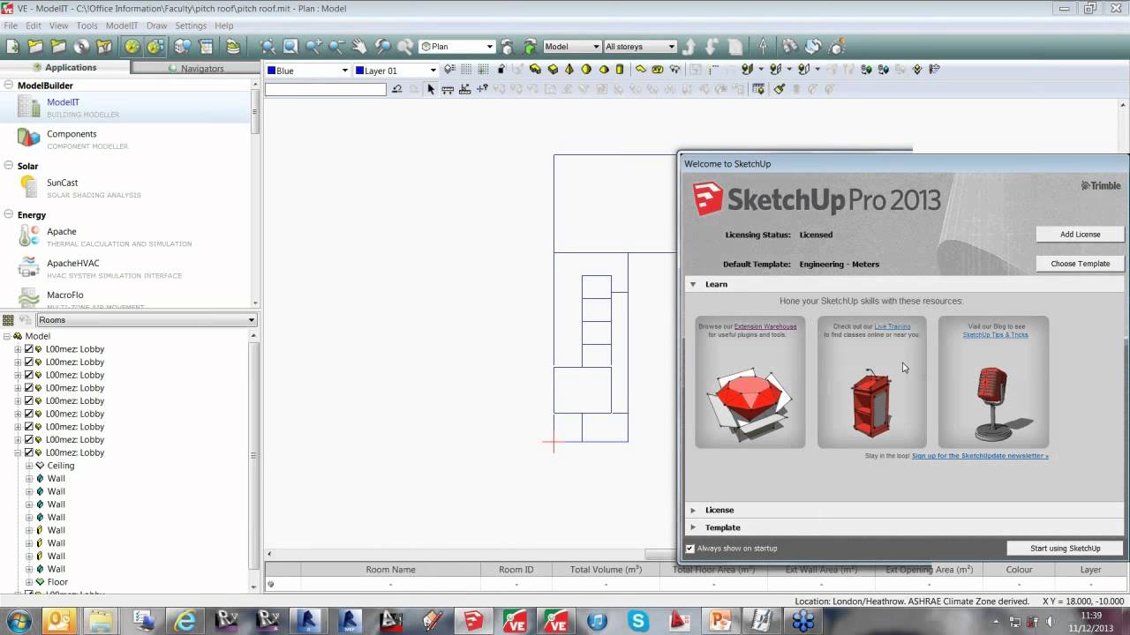Click the New file toolbar icon

[12, 47]
